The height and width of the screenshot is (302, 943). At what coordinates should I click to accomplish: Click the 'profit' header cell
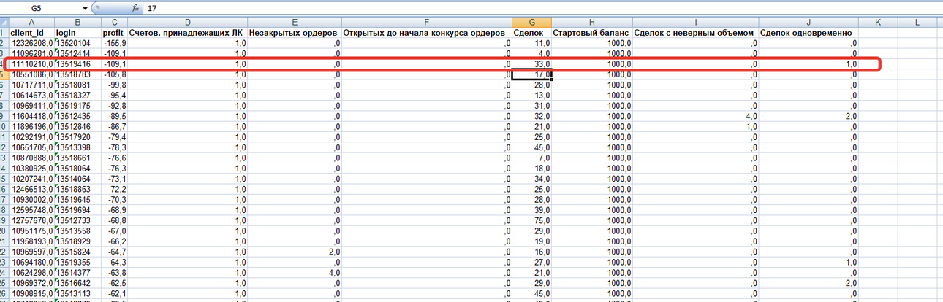pyautogui.click(x=114, y=33)
